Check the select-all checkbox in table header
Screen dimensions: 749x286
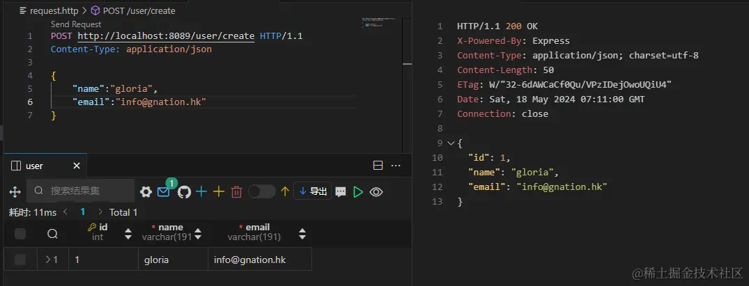pos(20,234)
